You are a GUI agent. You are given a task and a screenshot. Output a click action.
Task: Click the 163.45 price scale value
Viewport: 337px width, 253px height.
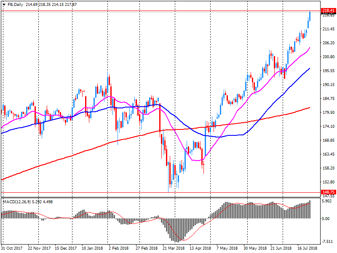pyautogui.click(x=329, y=154)
